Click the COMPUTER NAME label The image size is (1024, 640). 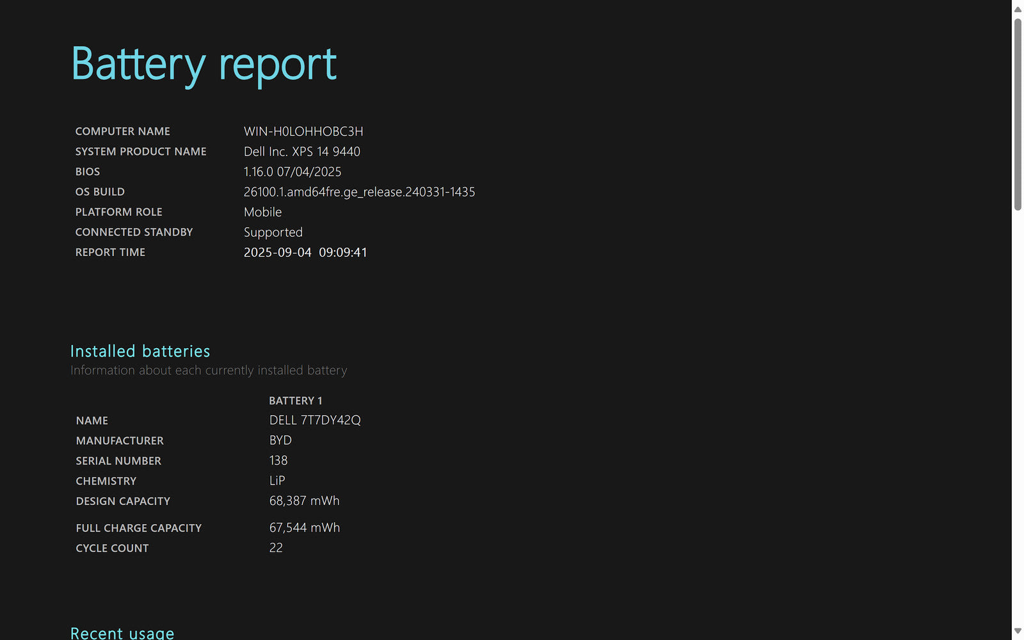point(123,131)
